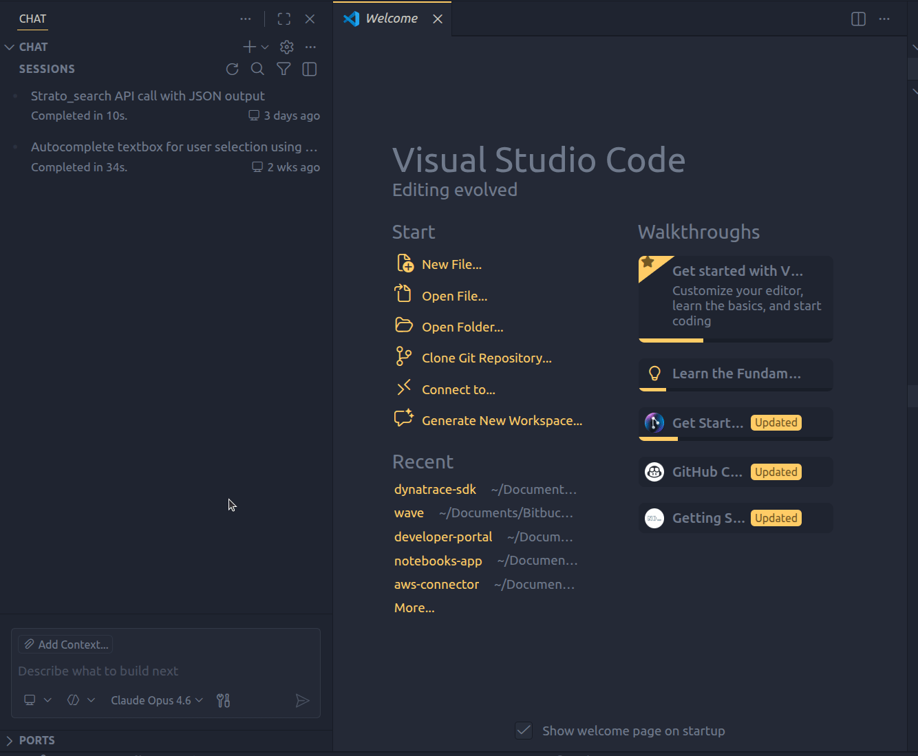The width and height of the screenshot is (918, 756).
Task: Start a new chat session with the plus icon
Action: 248,47
